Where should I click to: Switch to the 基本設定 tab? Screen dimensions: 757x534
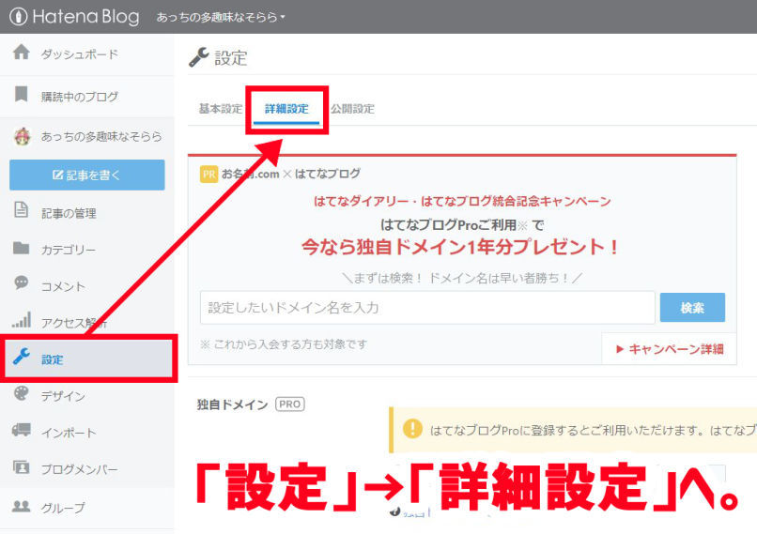221,109
